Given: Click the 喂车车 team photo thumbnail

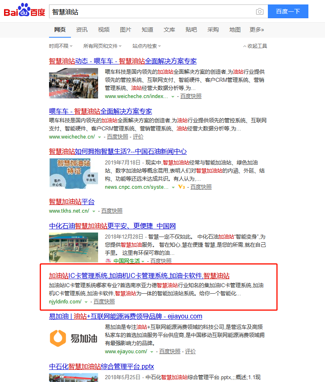Looking at the screenshot, I should point(74,83).
